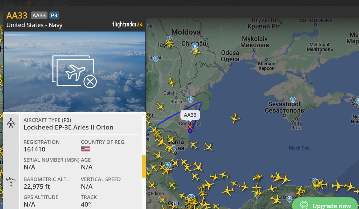This screenshot has width=359, height=209.
Task: Click the Moldova country label
Action: [186, 32]
